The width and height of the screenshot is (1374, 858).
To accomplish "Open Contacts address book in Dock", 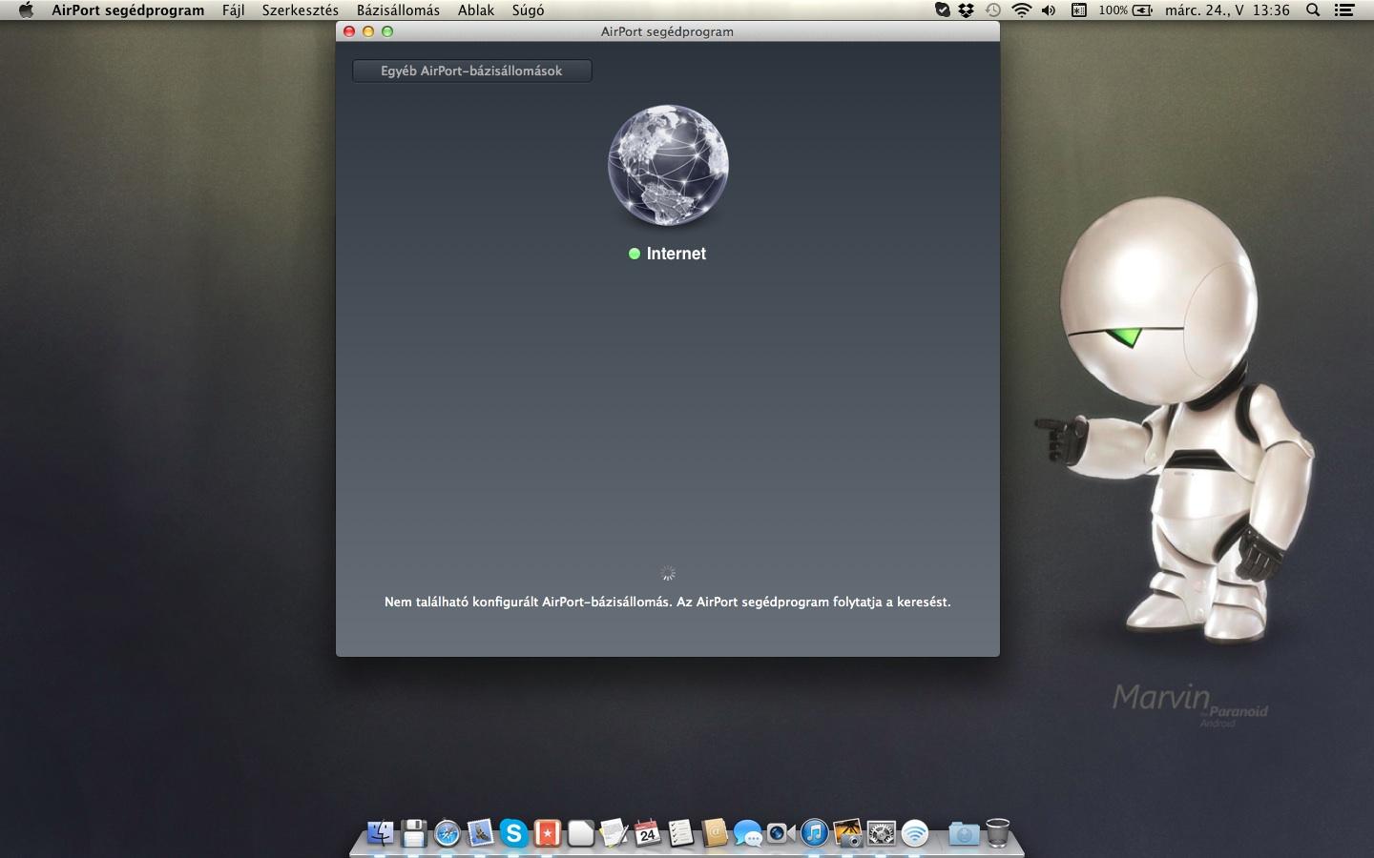I will pyautogui.click(x=714, y=833).
